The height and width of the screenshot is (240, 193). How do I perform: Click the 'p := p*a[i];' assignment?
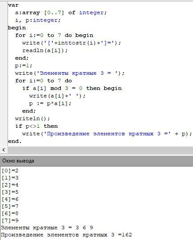click(x=50, y=104)
